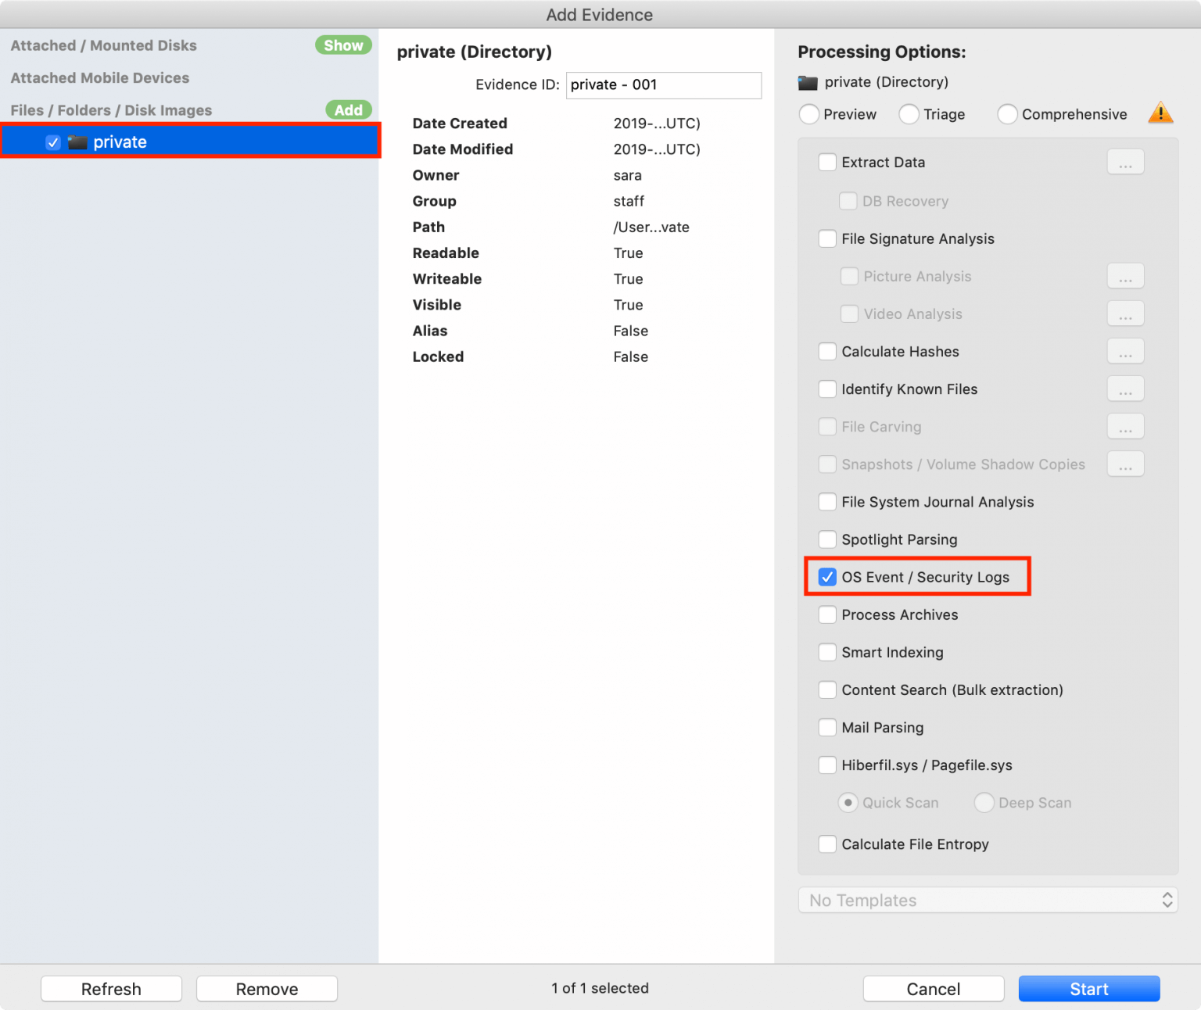
Task: Click the private directory folder icon
Action: tap(77, 141)
